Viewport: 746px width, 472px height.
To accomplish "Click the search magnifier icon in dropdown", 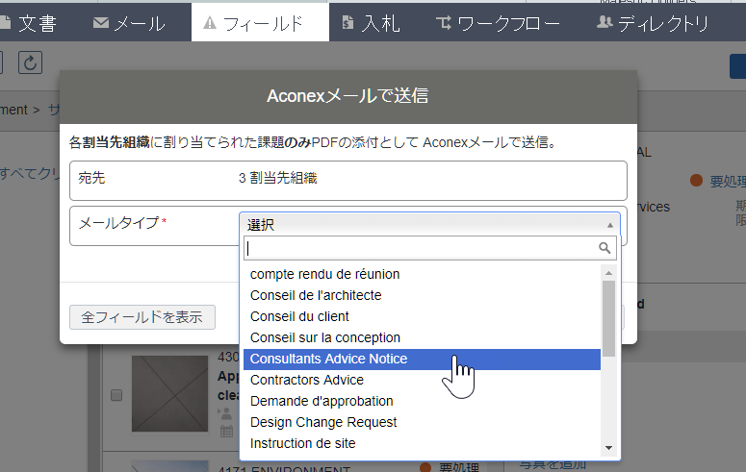I will [x=605, y=248].
